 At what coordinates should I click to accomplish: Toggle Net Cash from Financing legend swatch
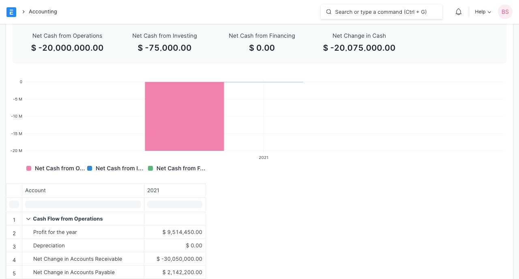(150, 168)
